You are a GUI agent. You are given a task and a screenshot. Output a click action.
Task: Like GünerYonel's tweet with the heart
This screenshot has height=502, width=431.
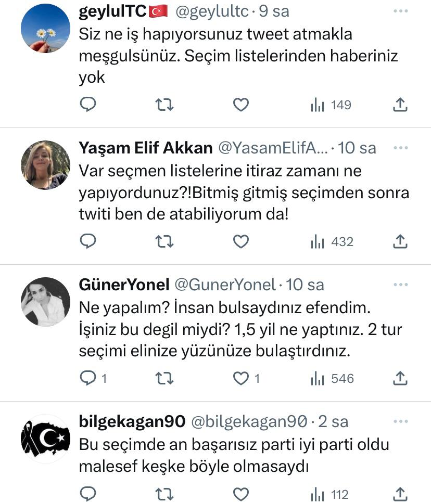point(240,379)
